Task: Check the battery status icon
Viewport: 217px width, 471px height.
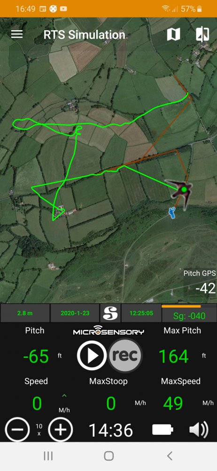Action: pos(163,430)
